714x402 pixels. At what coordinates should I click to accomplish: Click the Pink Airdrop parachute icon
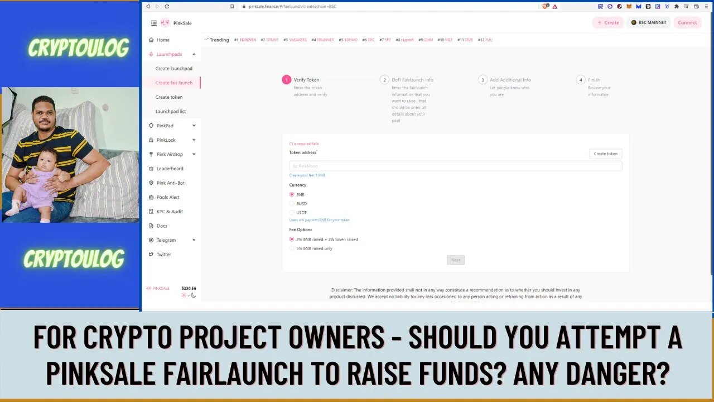[x=151, y=154]
